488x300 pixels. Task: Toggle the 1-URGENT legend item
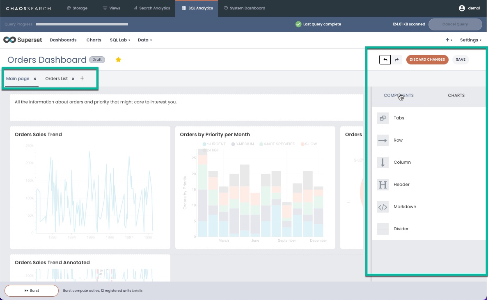214,144
